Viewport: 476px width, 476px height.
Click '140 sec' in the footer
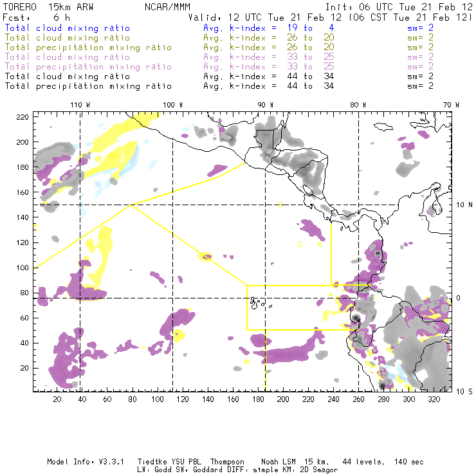click(x=409, y=462)
